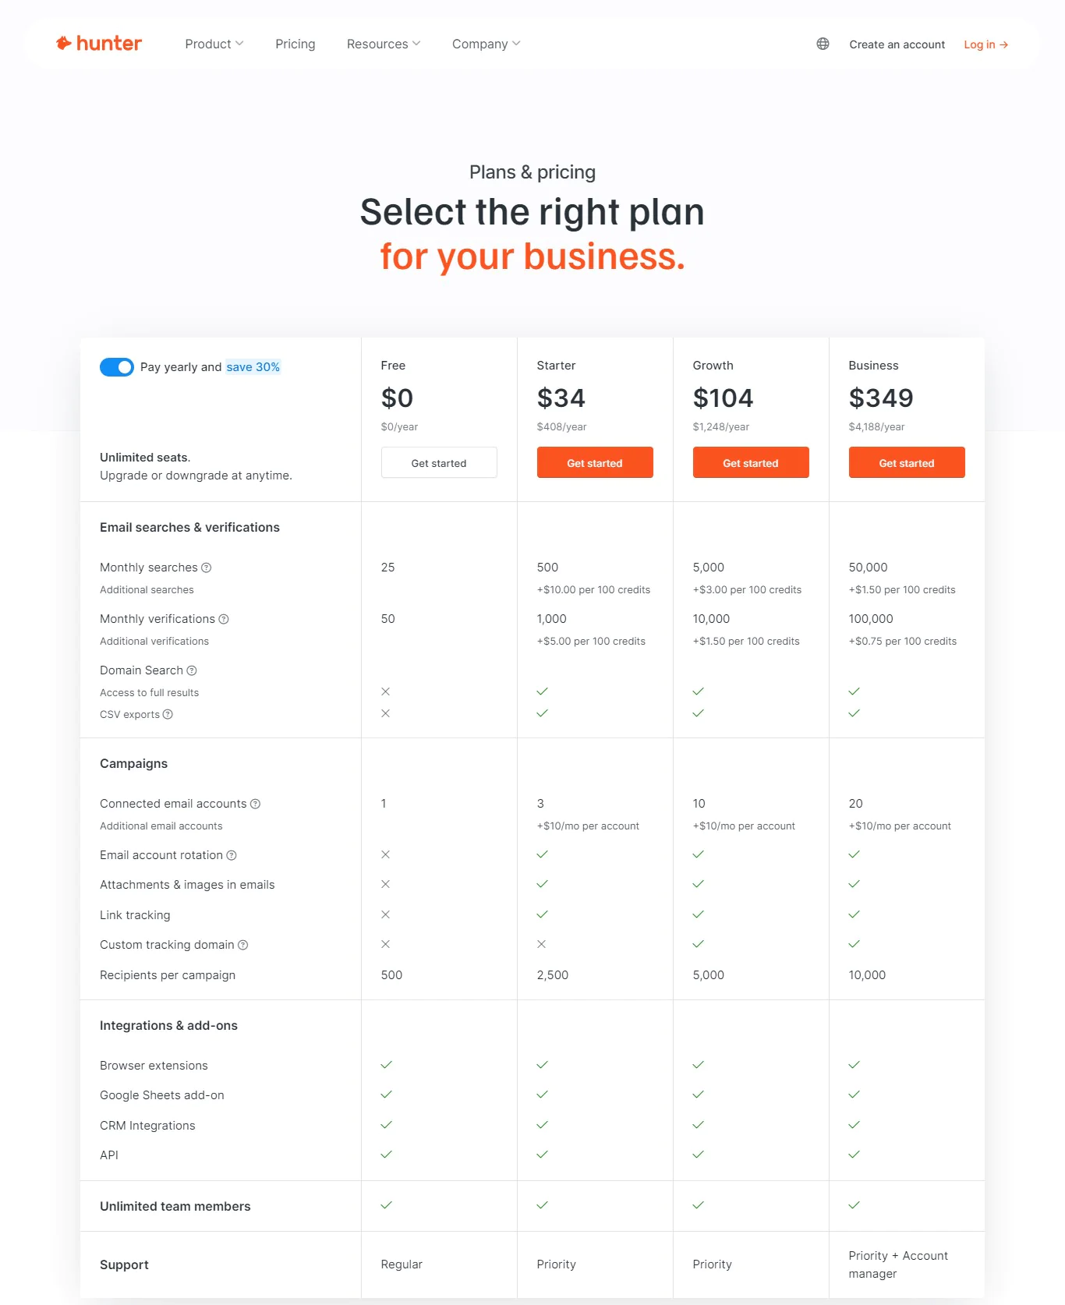Click the Hunter logo
This screenshot has width=1065, height=1305.
point(99,44)
